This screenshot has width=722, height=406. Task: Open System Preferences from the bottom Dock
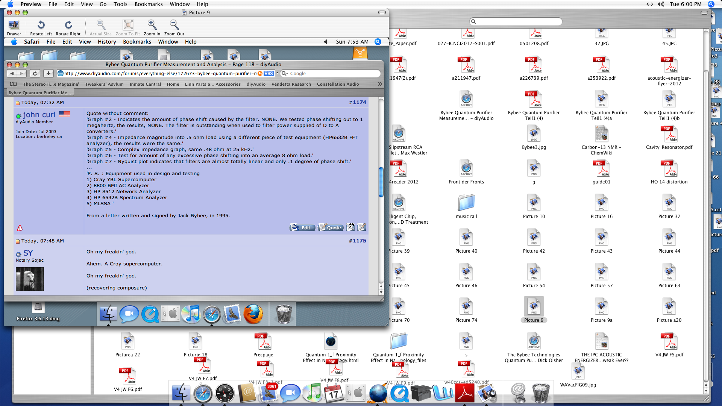pos(355,393)
